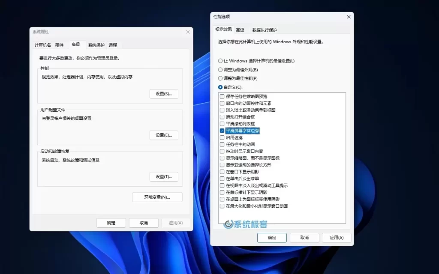The width and height of the screenshot is (439, 274).
Task: Click 环境变量(N) button
Action: point(157,198)
